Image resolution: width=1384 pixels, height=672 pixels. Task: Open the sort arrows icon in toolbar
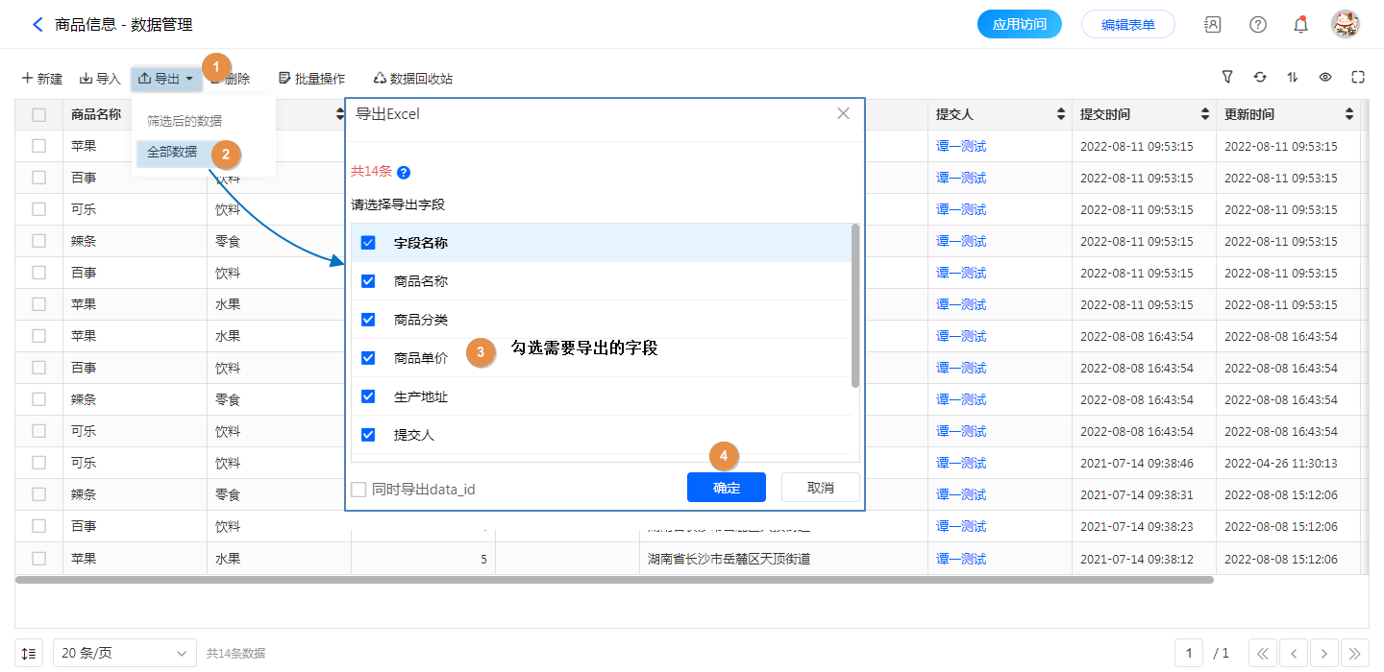(x=1293, y=78)
